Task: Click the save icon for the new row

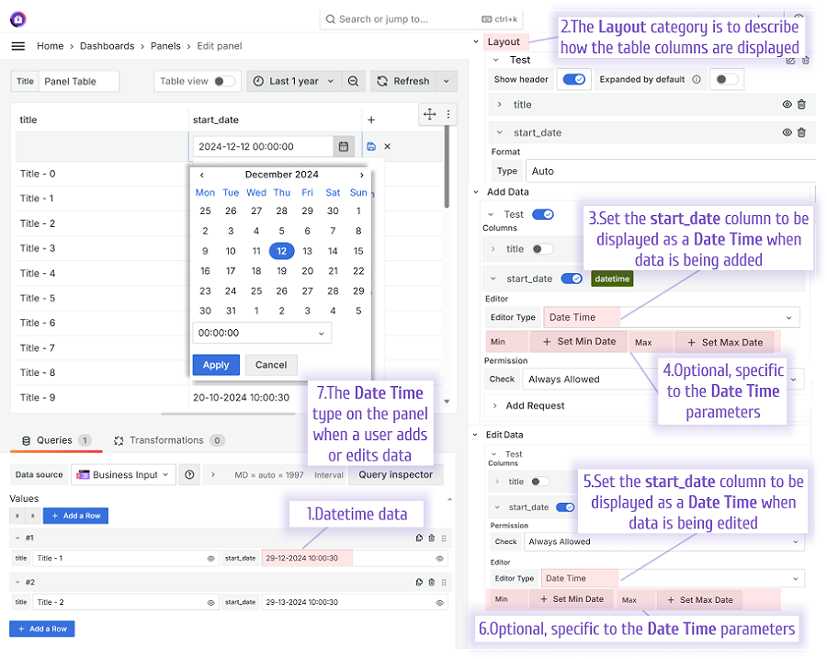Action: (x=371, y=147)
